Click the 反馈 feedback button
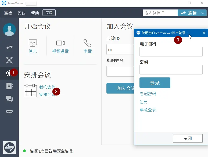This screenshot has width=208, height=157. pos(49,13)
